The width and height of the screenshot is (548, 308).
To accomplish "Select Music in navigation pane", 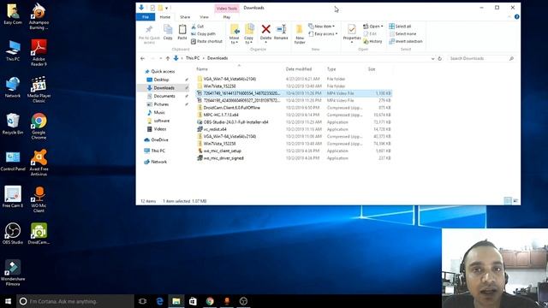I will point(159,112).
